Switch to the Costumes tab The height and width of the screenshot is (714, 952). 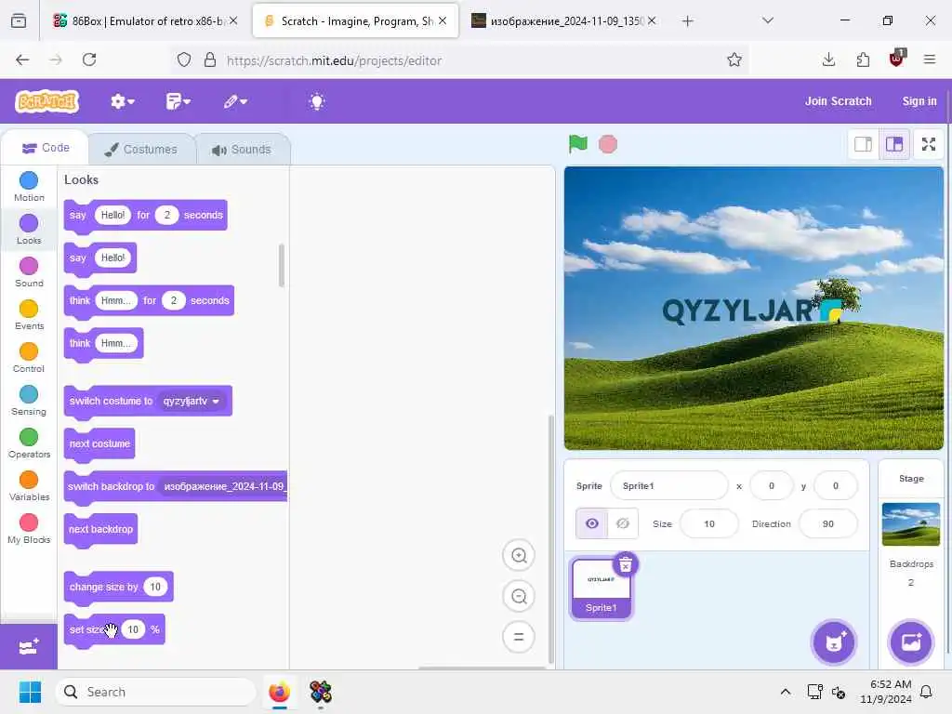tap(141, 150)
